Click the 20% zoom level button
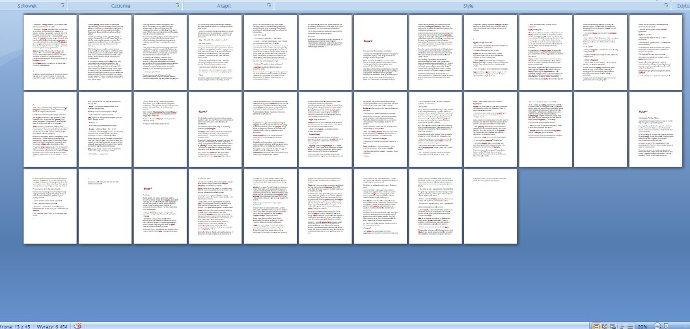690x329 pixels. tap(642, 325)
